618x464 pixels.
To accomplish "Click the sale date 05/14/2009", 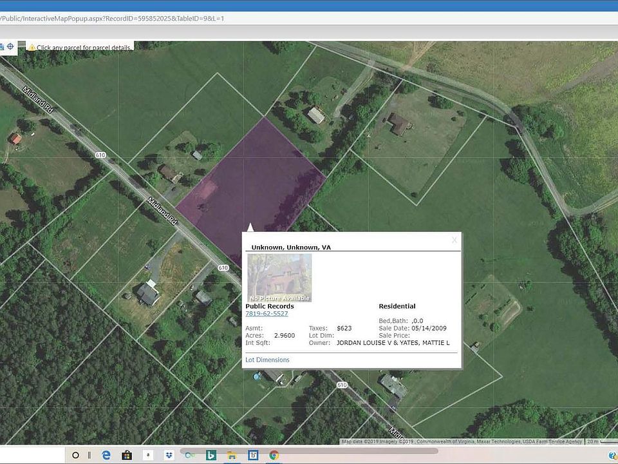I will (429, 328).
